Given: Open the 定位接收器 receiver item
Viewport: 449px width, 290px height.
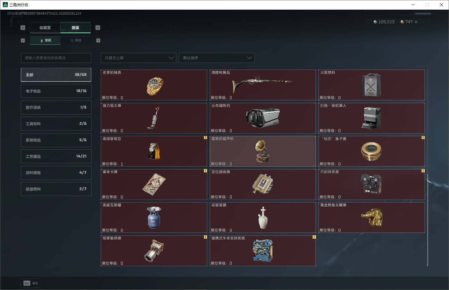Looking at the screenshot, I should 263,185.
